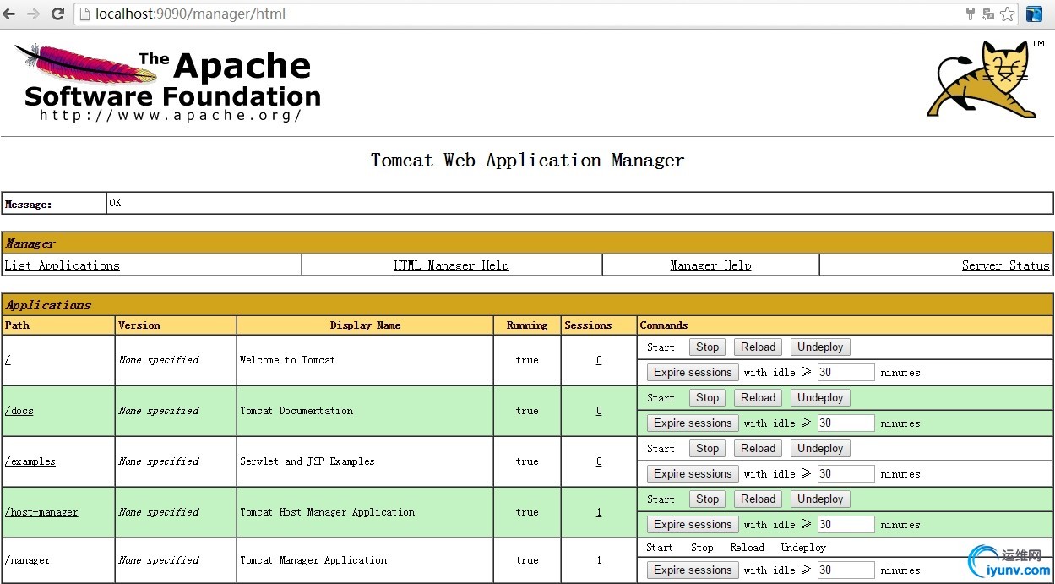The image size is (1055, 584).
Task: Expire sessions for /docs
Action: [693, 423]
